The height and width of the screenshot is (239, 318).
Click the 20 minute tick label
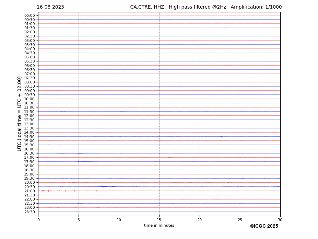(x=200, y=220)
